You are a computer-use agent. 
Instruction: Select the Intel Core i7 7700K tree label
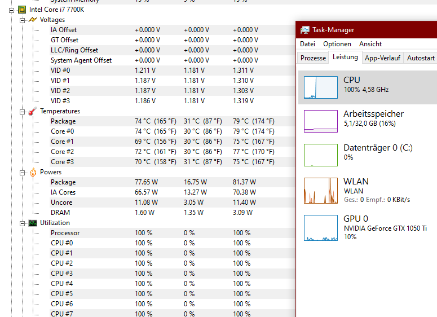[x=56, y=10]
